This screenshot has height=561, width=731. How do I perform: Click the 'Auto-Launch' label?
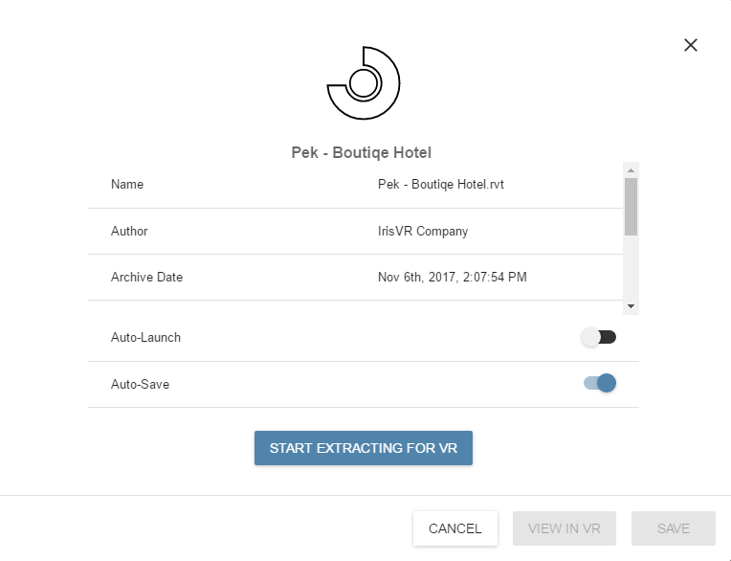tap(145, 338)
